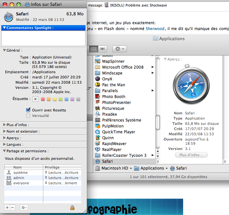Select the Microsoft Office 2008 folder icon
The height and width of the screenshot is (215, 229).
[98, 67]
